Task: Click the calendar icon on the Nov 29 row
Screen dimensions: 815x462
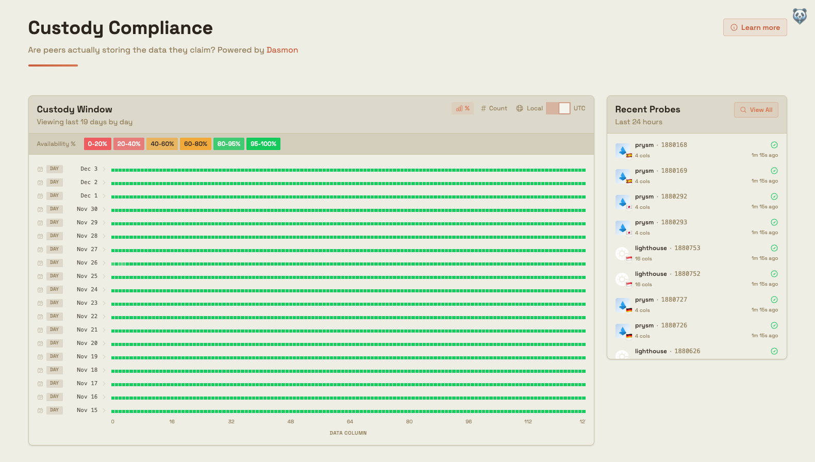Action: (x=40, y=223)
